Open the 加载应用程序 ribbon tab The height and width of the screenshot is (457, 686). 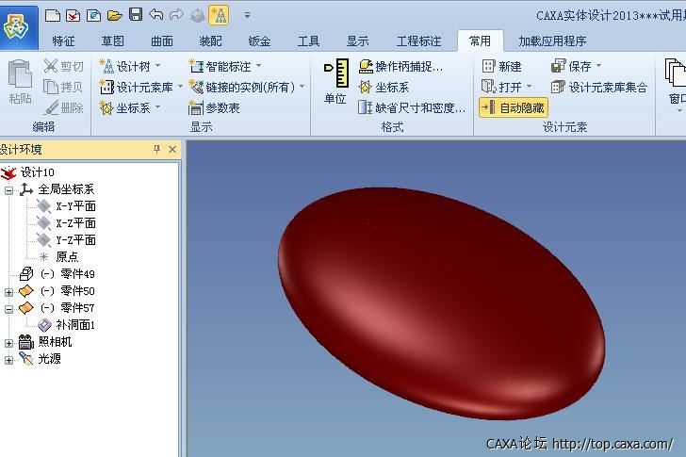[x=552, y=41]
